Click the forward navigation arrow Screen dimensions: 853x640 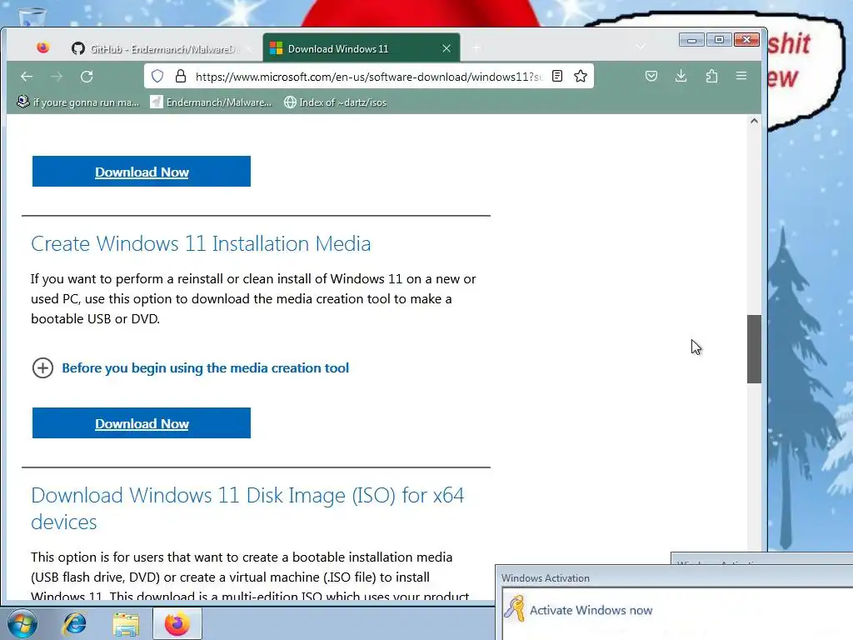[x=57, y=76]
